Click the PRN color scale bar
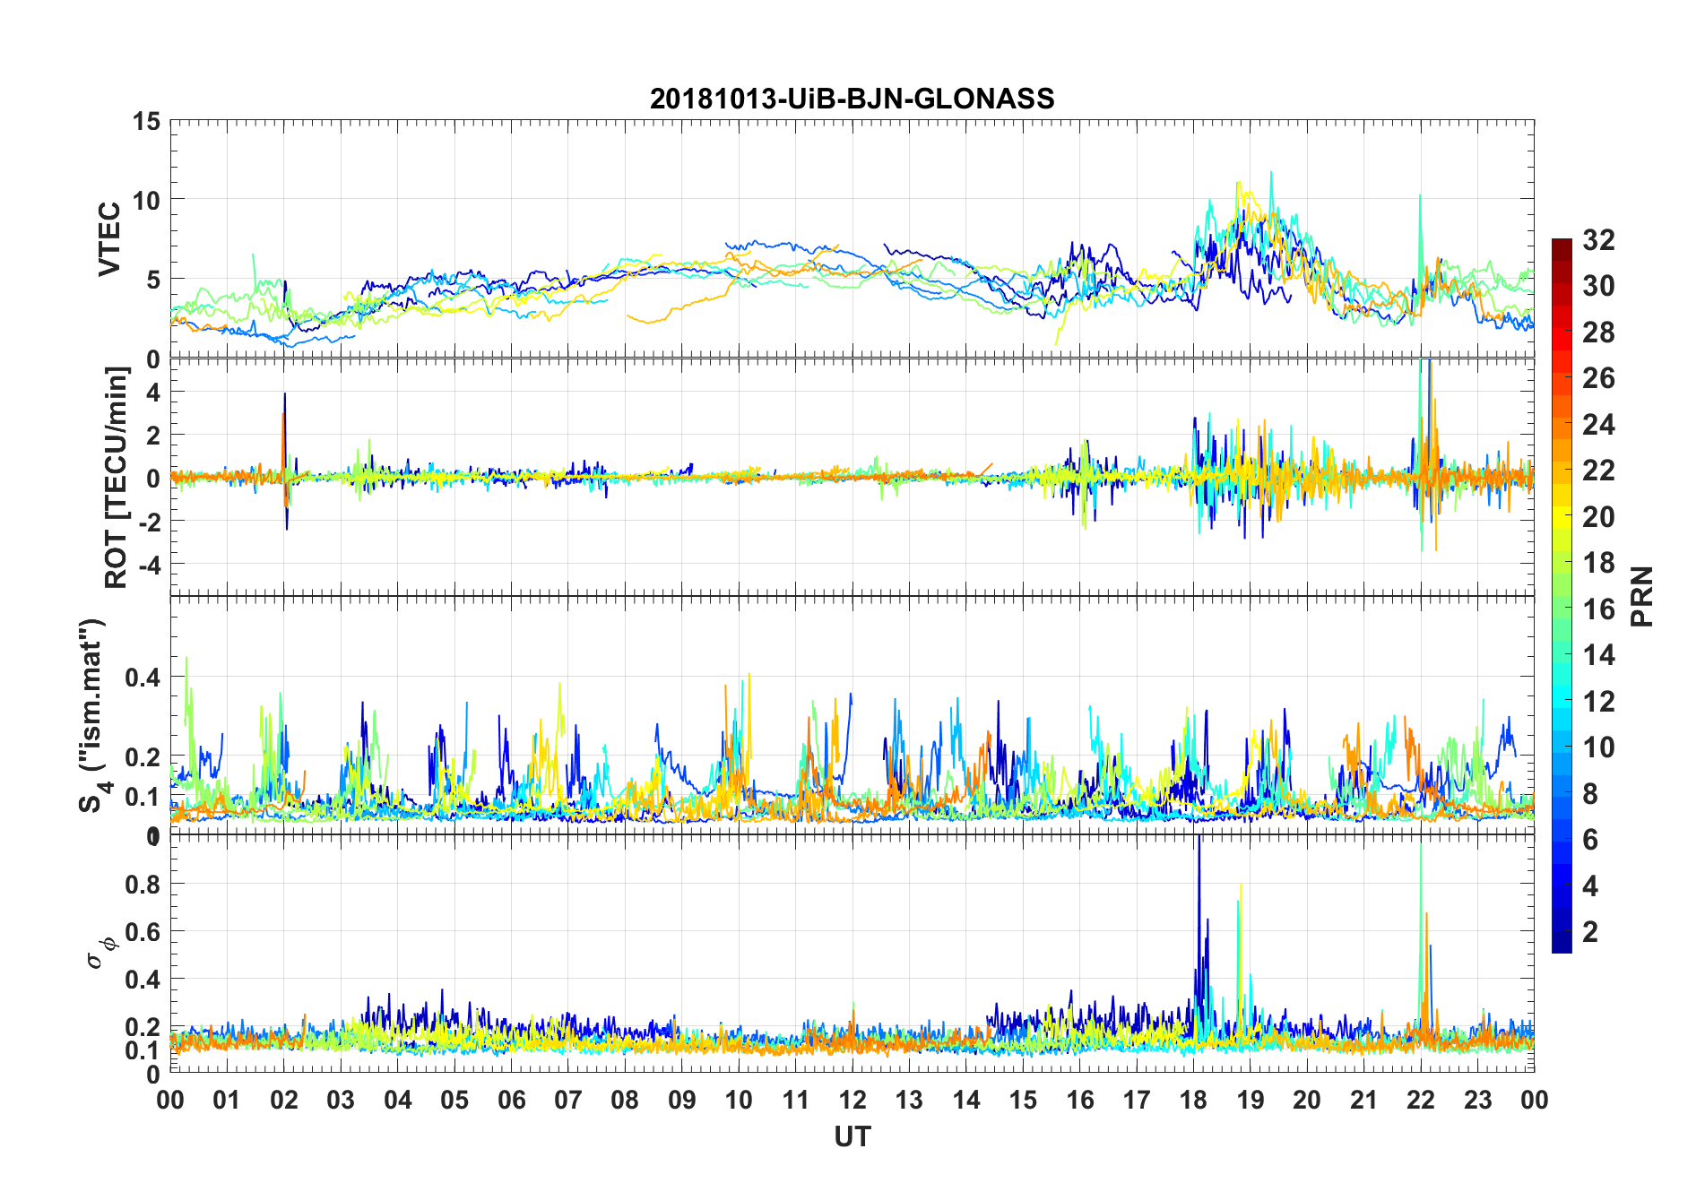Screen dimensions: 1705x1192 click(x=1562, y=595)
